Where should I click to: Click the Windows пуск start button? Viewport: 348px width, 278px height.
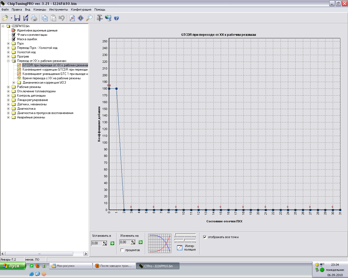[x=13, y=266]
